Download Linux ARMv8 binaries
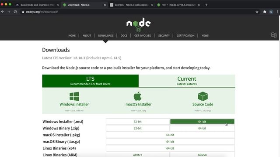The width and height of the screenshot is (280, 157). 202,155
